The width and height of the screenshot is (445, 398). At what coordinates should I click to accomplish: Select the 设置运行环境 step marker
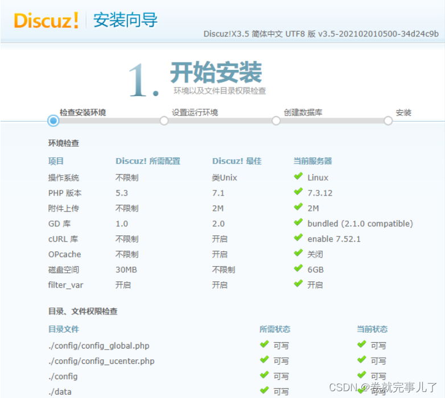point(164,121)
